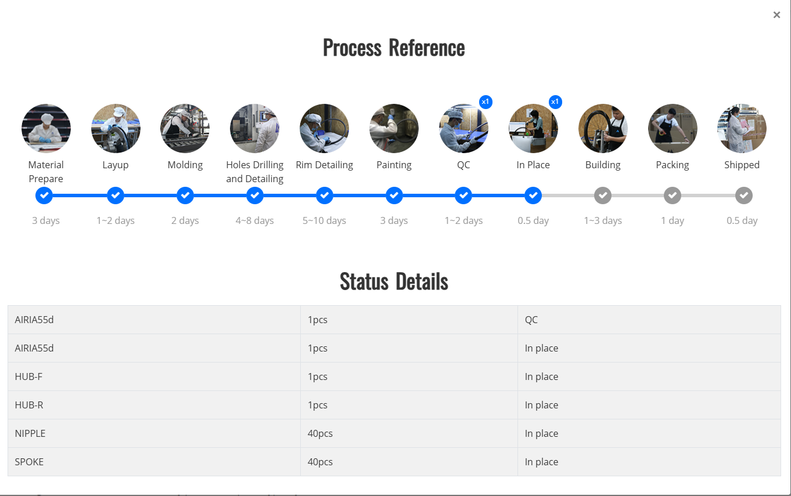Select the Molding step image
791x496 pixels.
[185, 129]
